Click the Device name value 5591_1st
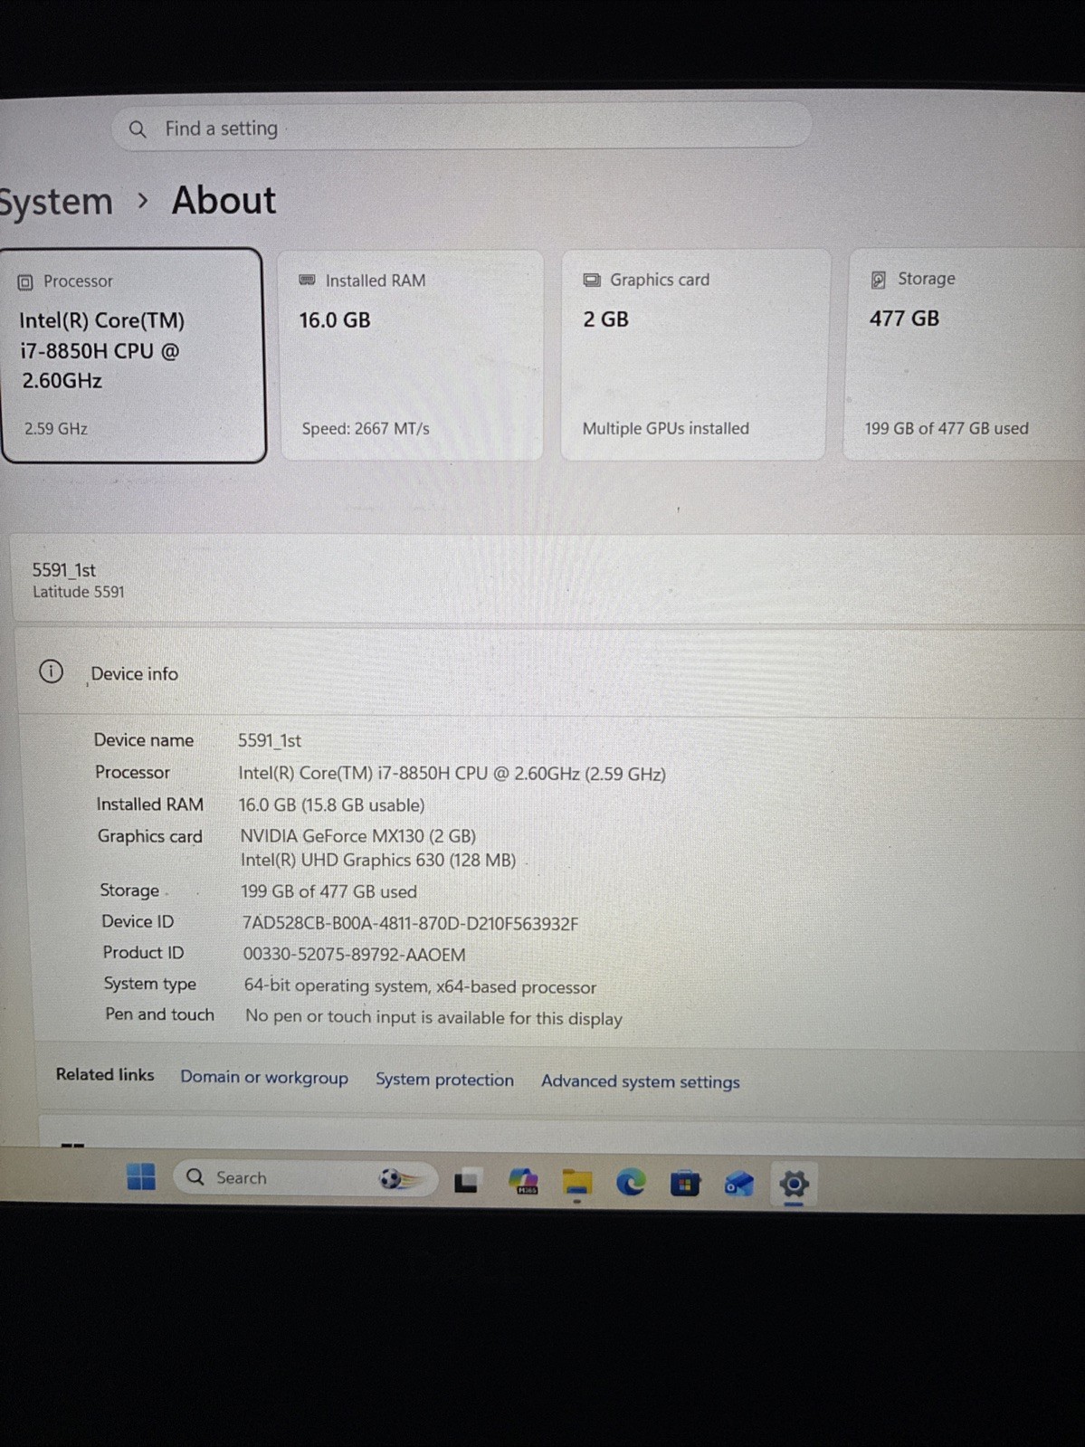This screenshot has width=1085, height=1447. 270,740
